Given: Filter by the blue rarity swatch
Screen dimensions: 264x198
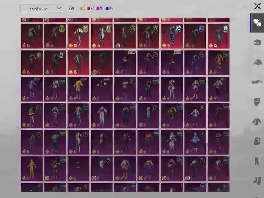Looking at the screenshot, I should 107,8.
